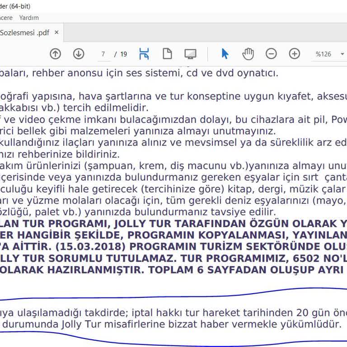Click text 'rehberinize bildiriniz.'

pyautogui.click(x=69, y=154)
